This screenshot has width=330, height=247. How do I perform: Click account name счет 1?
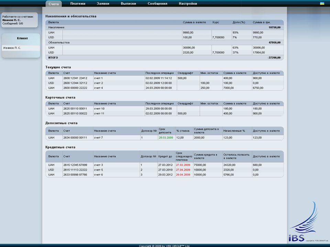(98, 78)
